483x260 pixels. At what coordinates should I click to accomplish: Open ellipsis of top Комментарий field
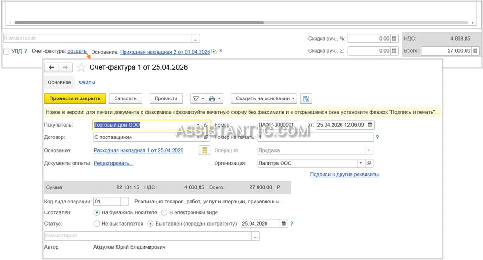click(x=196, y=39)
